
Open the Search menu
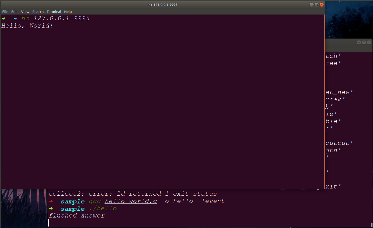pos(38,12)
